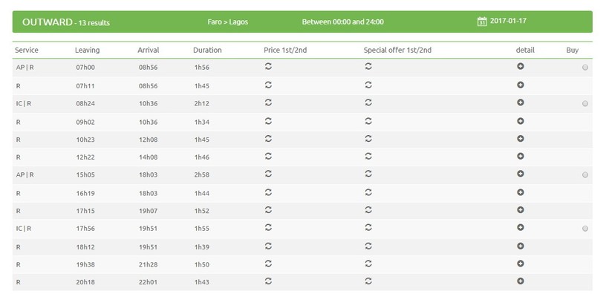Viewport: 609px width, 294px height.
Task: Click the Leaving column header
Action: point(87,50)
